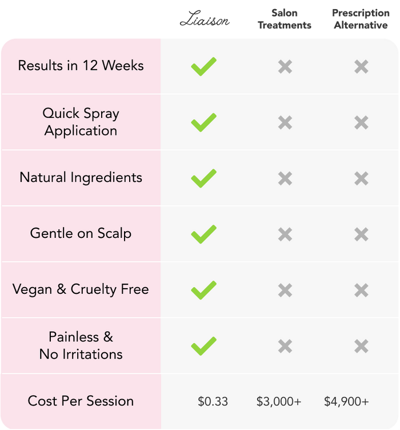
Task: Click the green checkmark for Quick Spray Application
Action: pos(203,122)
